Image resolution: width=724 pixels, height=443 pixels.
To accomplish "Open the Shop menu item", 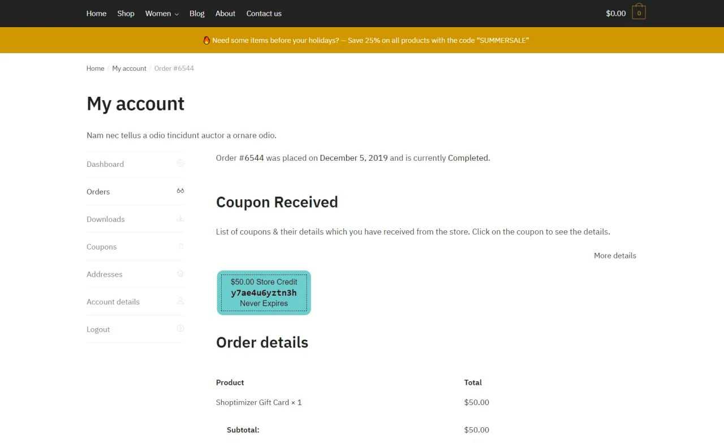I will click(126, 14).
